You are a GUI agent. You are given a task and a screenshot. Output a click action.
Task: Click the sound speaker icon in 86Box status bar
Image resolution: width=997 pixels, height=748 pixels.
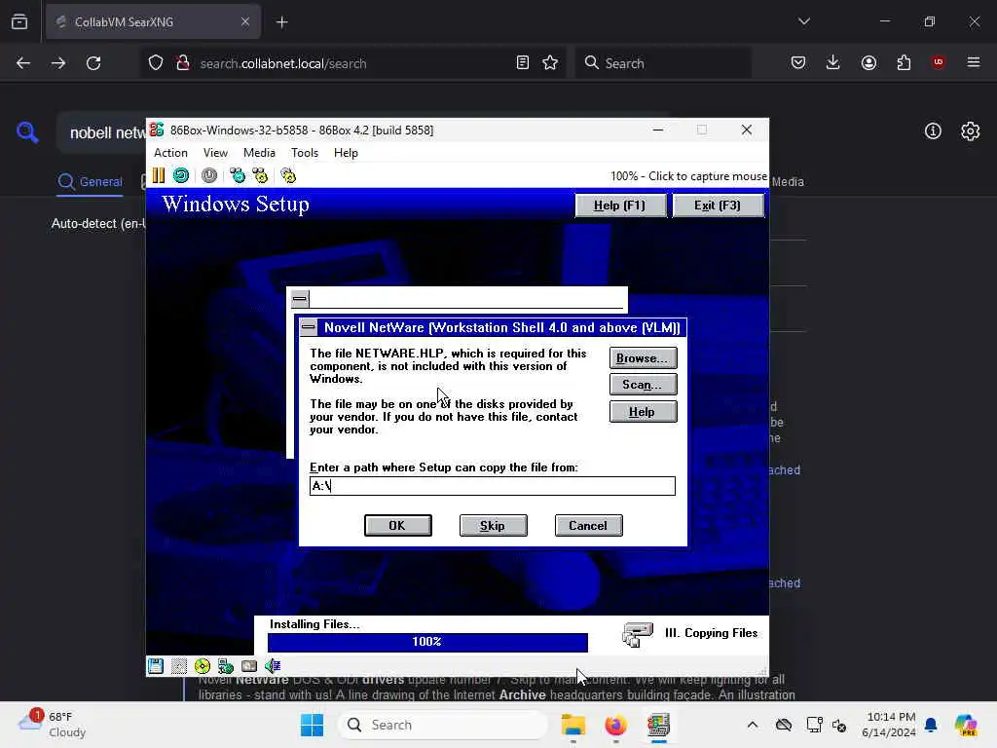[x=273, y=666]
